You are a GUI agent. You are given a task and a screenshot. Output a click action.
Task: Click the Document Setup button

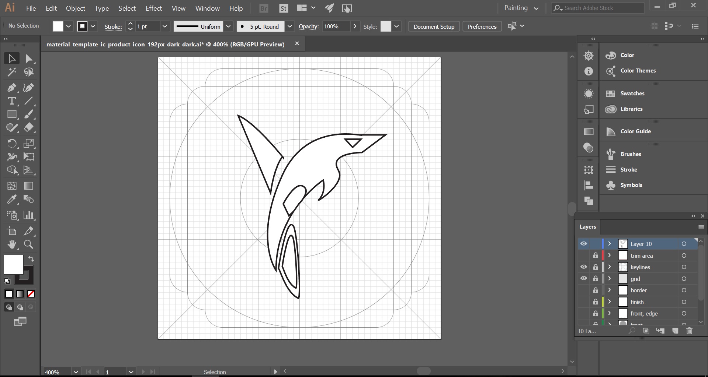coord(434,27)
